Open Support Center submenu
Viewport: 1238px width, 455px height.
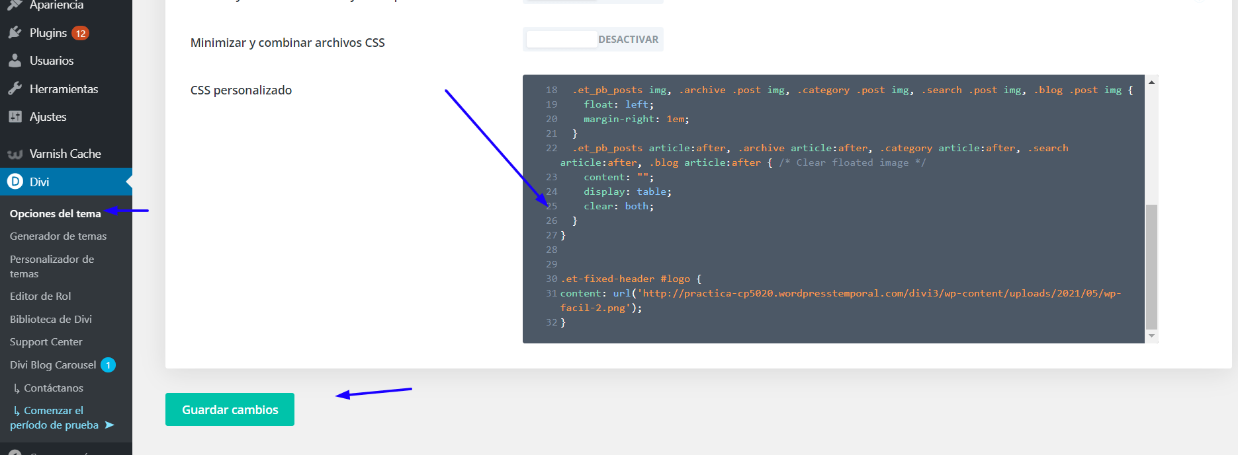pos(46,341)
